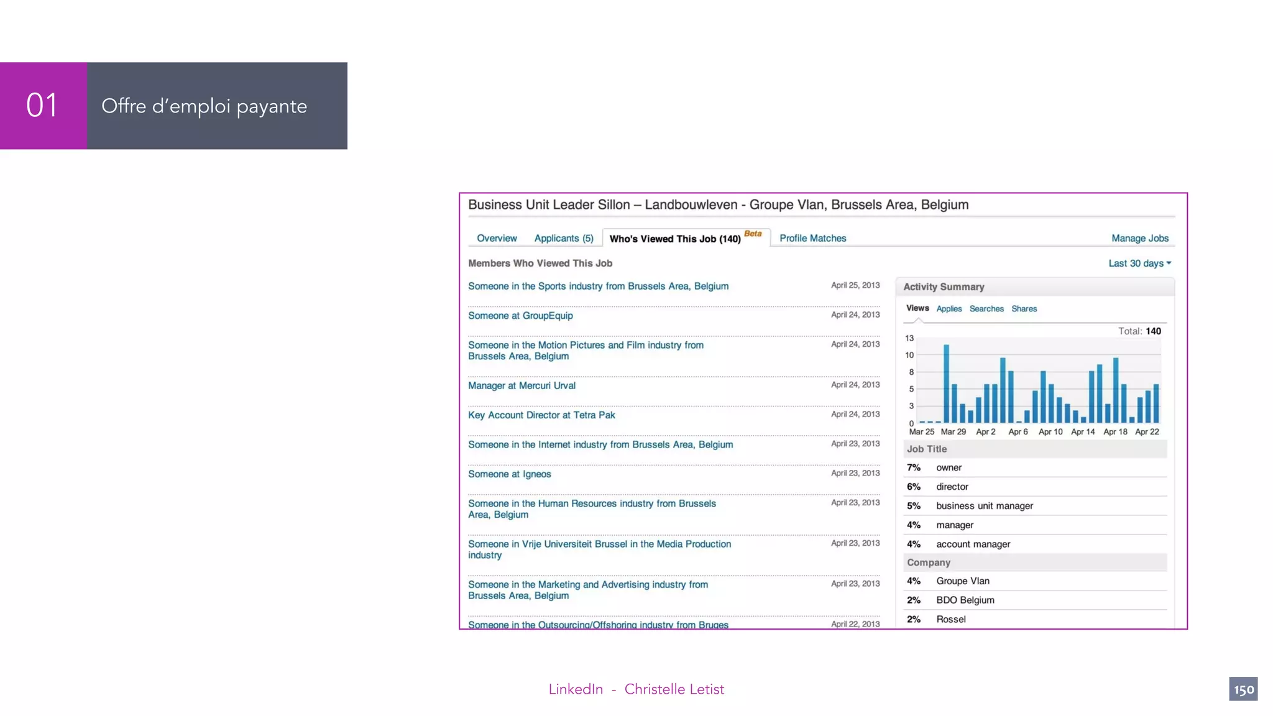Open Key Account Director at Tetra Pak
1273x716 pixels.
[x=541, y=415]
